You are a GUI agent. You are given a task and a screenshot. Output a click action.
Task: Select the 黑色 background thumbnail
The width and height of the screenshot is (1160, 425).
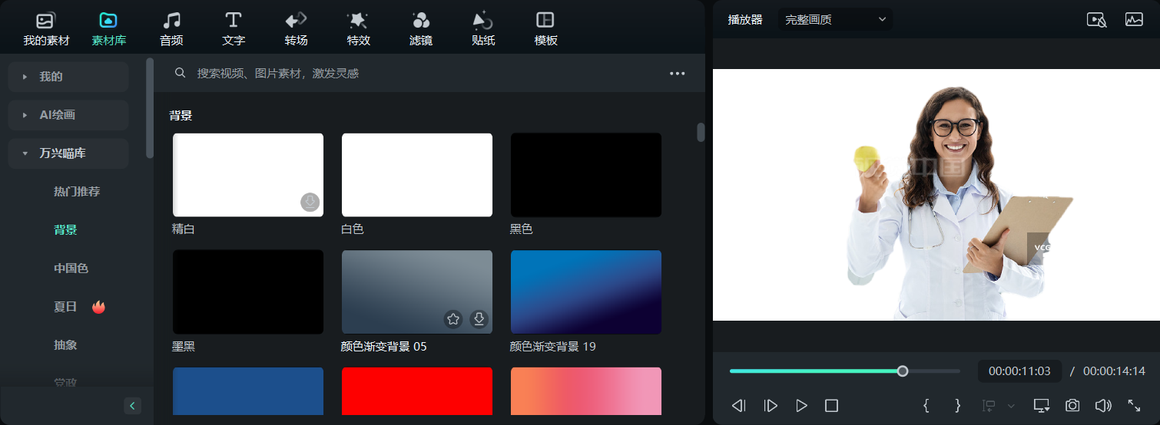click(x=586, y=175)
